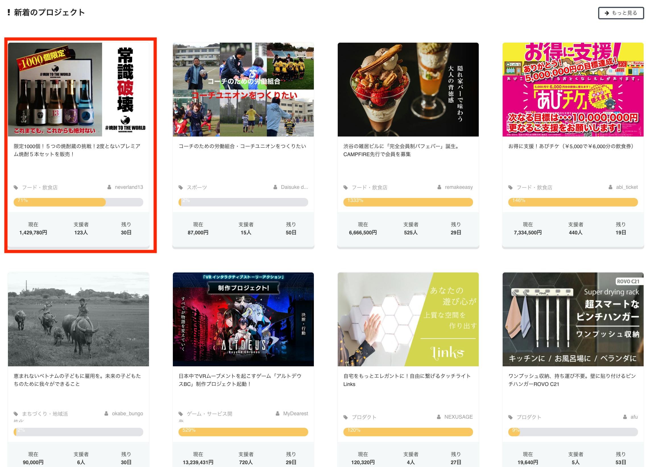
Task: Open the premium shochu set thumbnail
Action: pos(78,89)
